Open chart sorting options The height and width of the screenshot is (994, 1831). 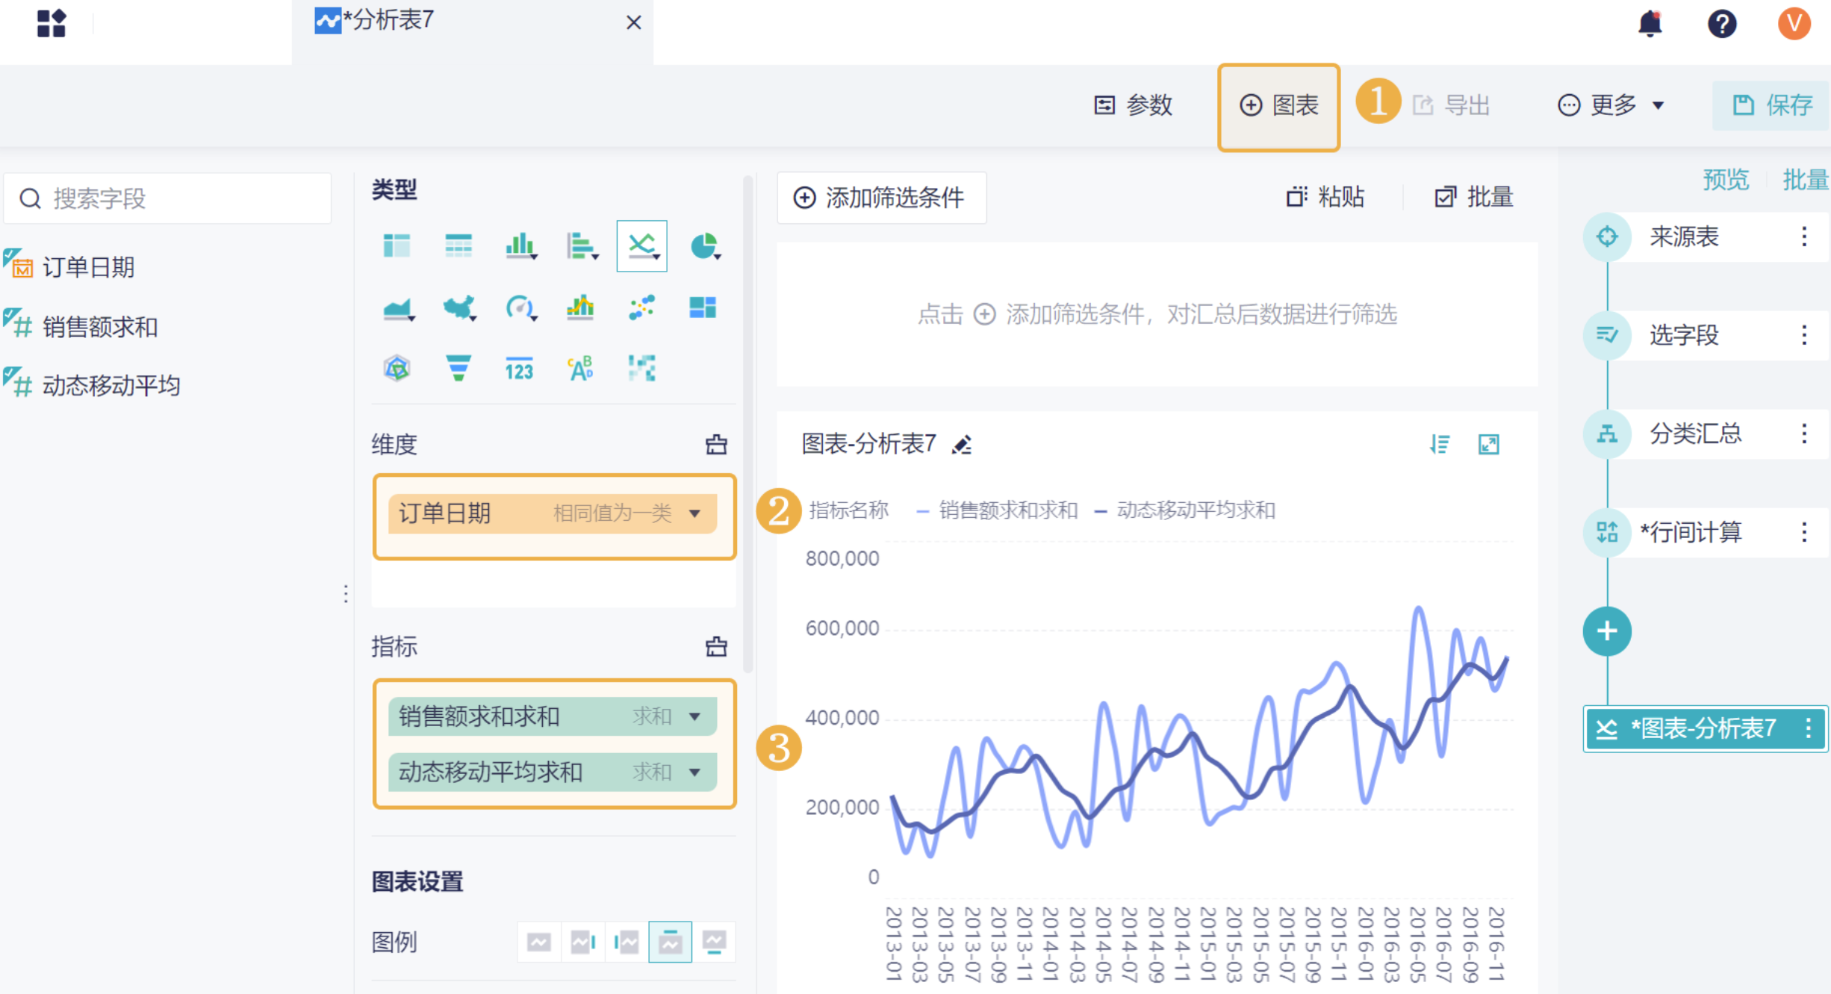pos(1440,445)
